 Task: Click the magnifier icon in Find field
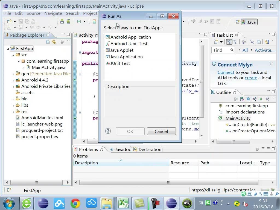(x=232, y=50)
